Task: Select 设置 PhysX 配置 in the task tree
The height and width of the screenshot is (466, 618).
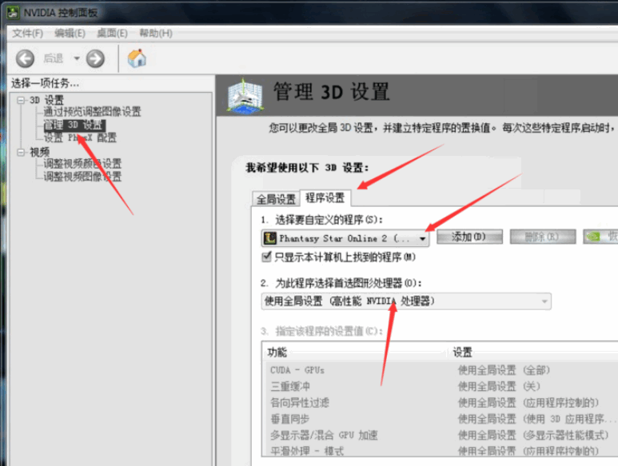Action: [80, 137]
